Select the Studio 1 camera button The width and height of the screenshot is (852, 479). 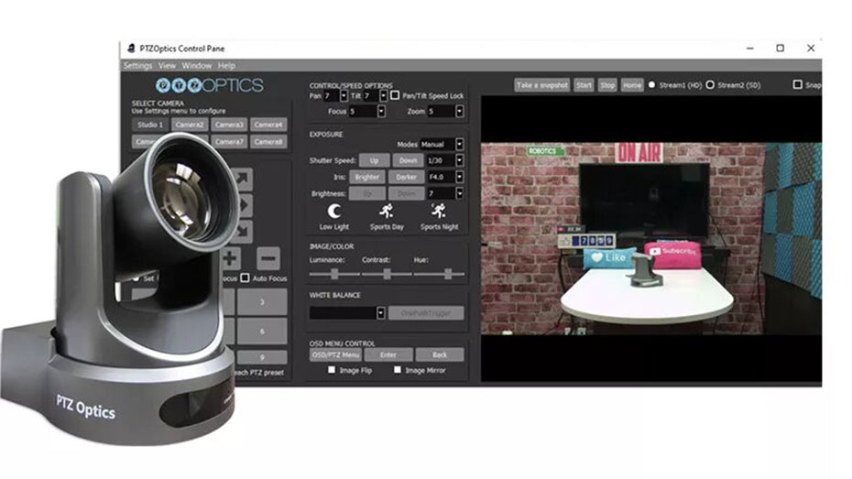pyautogui.click(x=150, y=125)
